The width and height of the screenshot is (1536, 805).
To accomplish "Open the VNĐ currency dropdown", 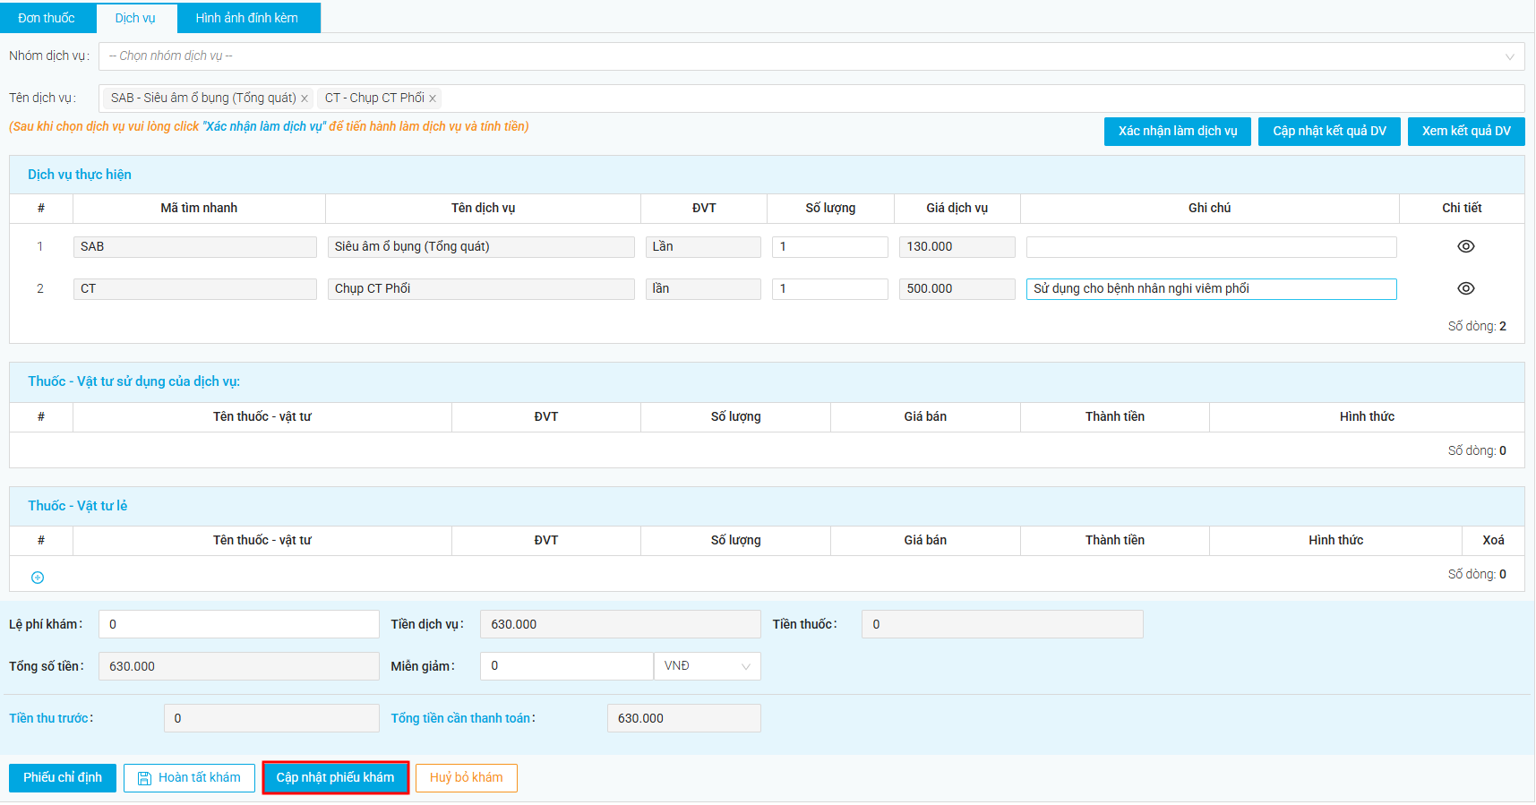I will 708,666.
